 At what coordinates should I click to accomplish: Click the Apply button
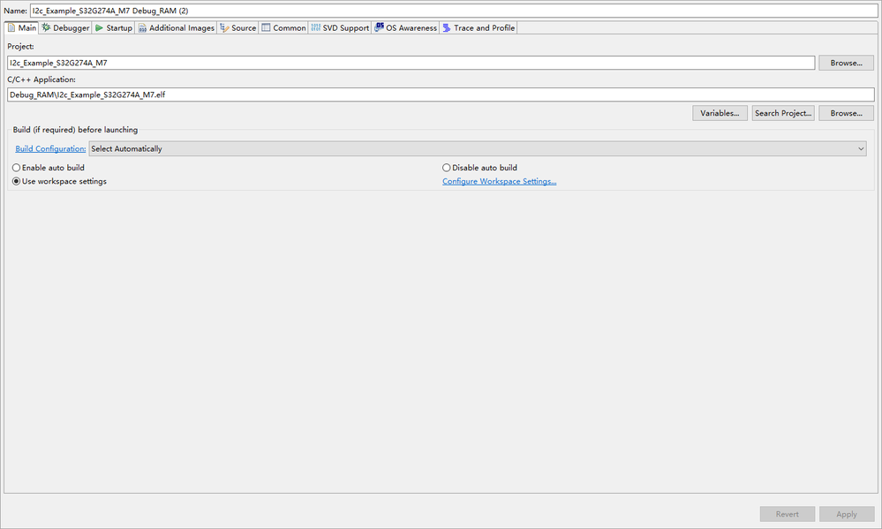(846, 514)
